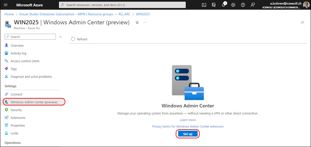Click the Operations section header
Screen dimensions: 311x147
(12, 143)
